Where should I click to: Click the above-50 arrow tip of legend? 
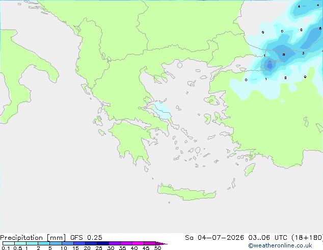[x=162, y=243]
